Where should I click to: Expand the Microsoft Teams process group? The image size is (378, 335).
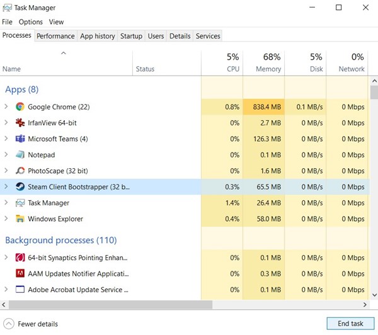[x=6, y=139]
